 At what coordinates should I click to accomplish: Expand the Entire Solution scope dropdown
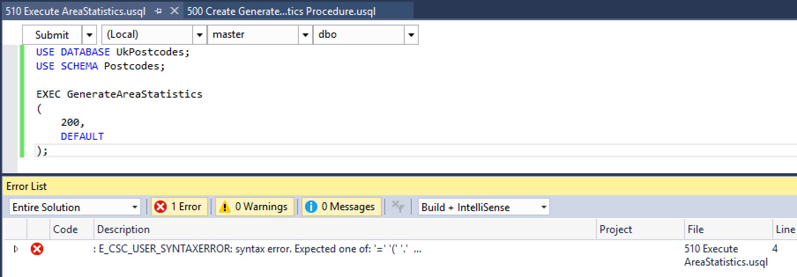tap(135, 207)
